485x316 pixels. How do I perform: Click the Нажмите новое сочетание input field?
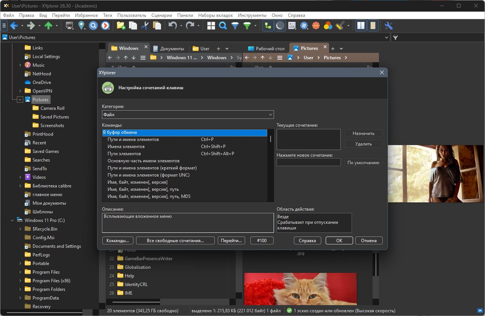pyautogui.click(x=308, y=162)
